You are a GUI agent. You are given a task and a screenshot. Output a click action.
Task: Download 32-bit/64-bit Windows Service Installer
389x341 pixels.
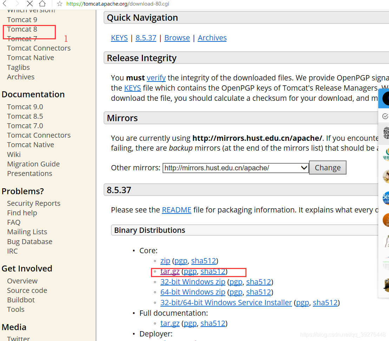[226, 302]
